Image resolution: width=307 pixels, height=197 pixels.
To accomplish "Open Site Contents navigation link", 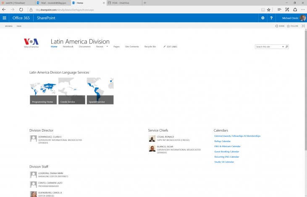I will pos(132,47).
